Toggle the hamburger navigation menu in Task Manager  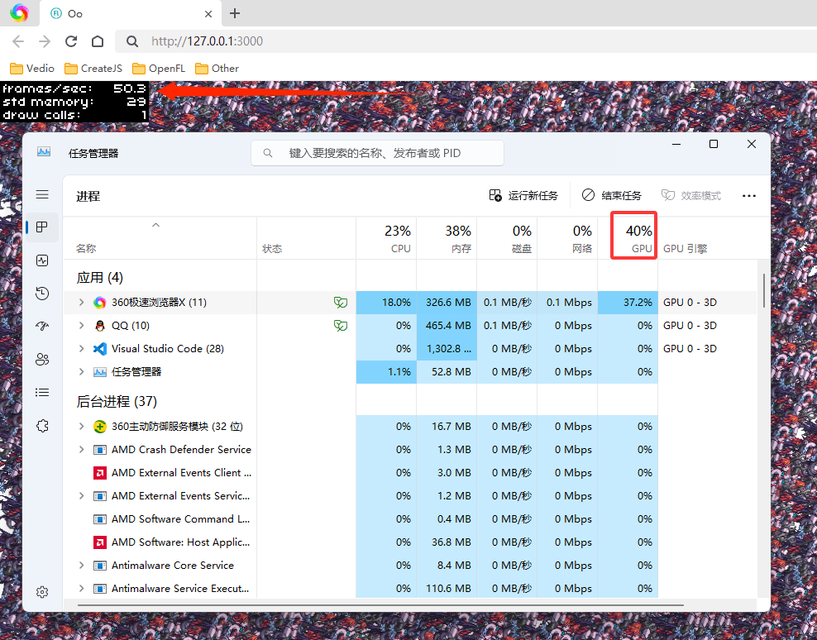coord(42,194)
